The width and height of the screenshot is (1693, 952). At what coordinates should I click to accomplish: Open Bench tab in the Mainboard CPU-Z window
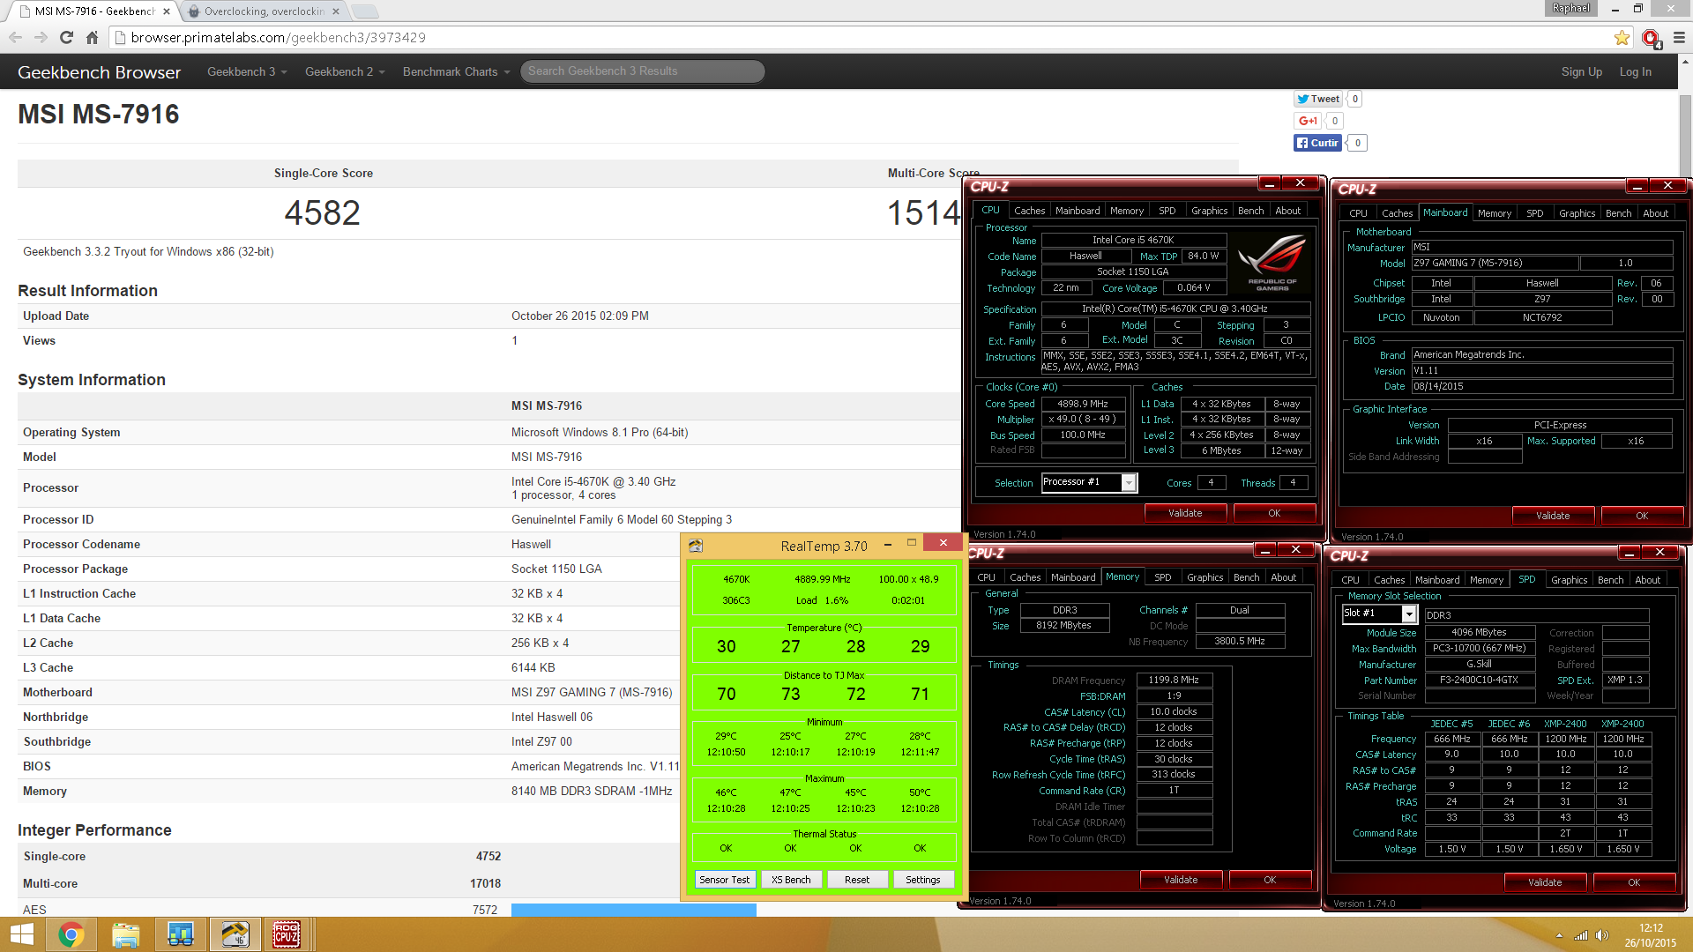pyautogui.click(x=1618, y=213)
